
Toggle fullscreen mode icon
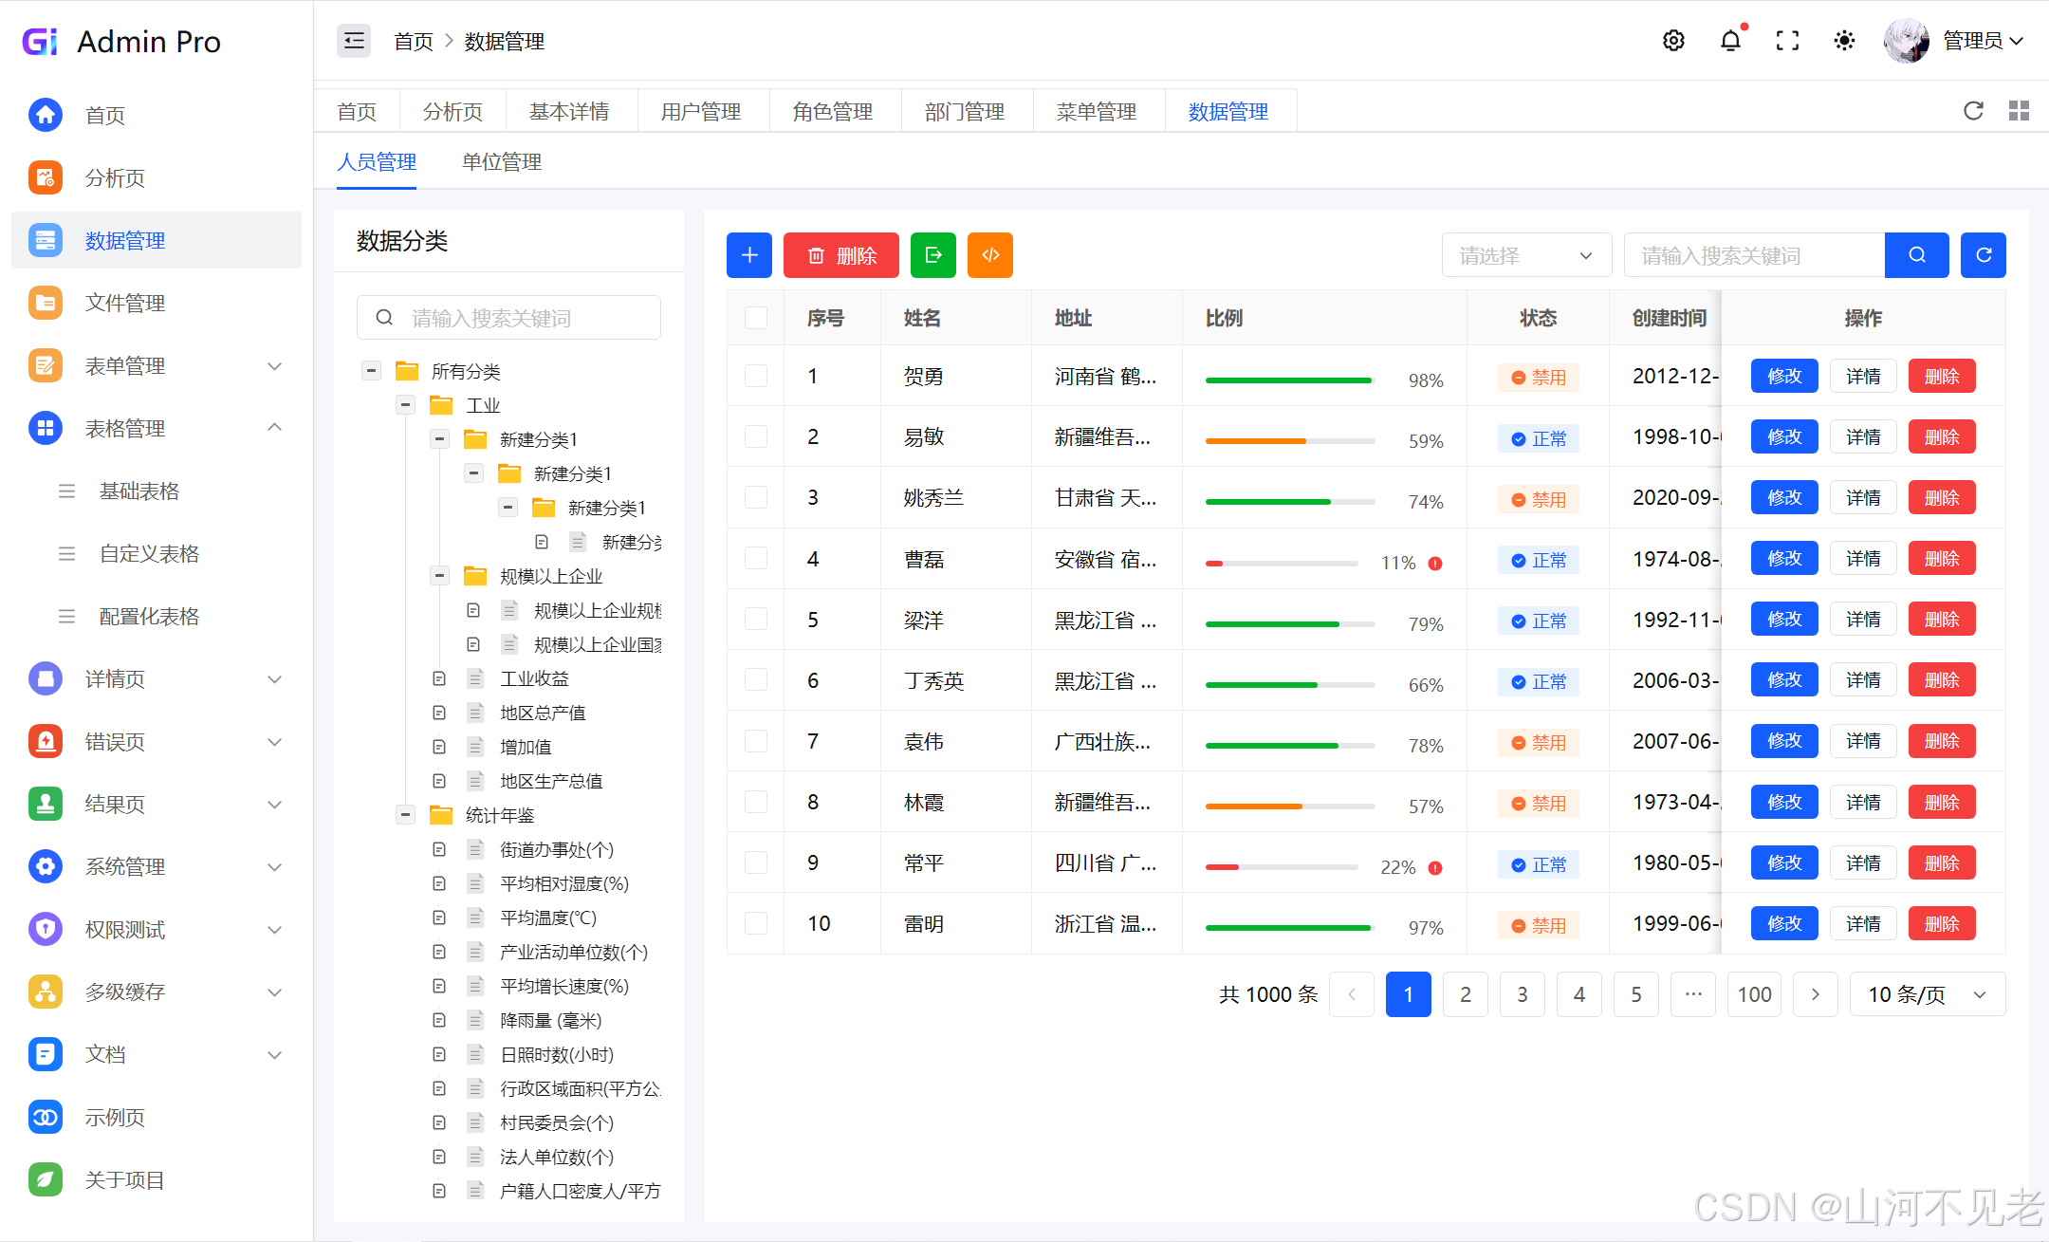(x=1787, y=41)
